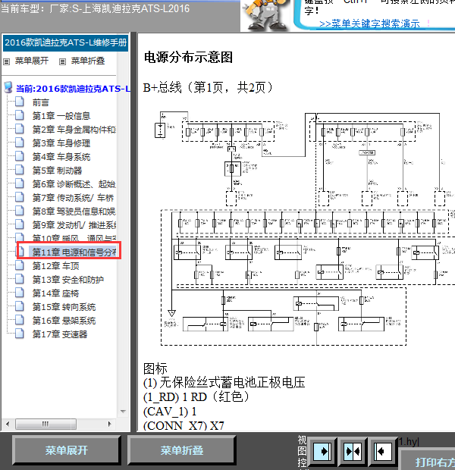The width and height of the screenshot is (455, 470).
Task: Open 第5章 制动器 chapter
Action: tap(57, 171)
